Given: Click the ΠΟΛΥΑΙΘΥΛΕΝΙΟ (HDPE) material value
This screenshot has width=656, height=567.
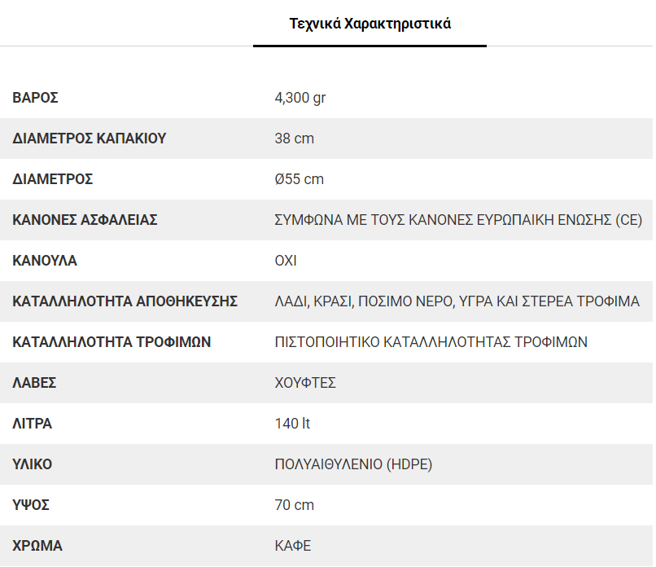Looking at the screenshot, I should coord(353,464).
